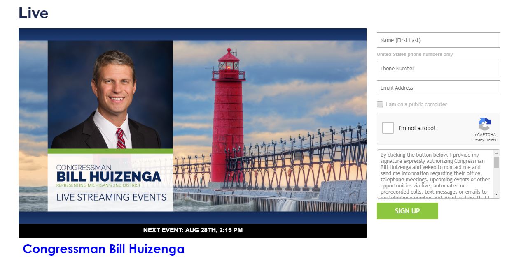521x275 pixels.
Task: Click the reCAPTCHA logo icon
Action: [485, 125]
